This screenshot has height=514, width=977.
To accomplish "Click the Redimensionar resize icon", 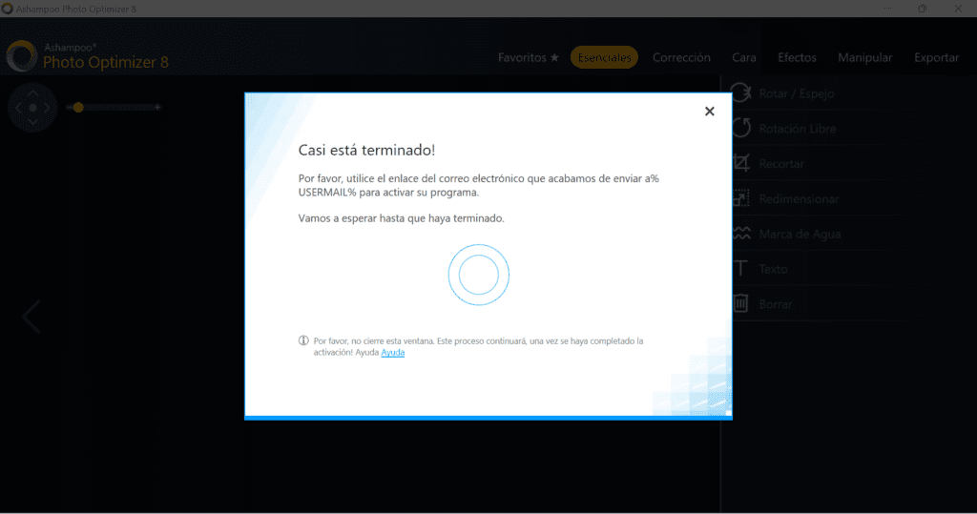I will tap(740, 198).
